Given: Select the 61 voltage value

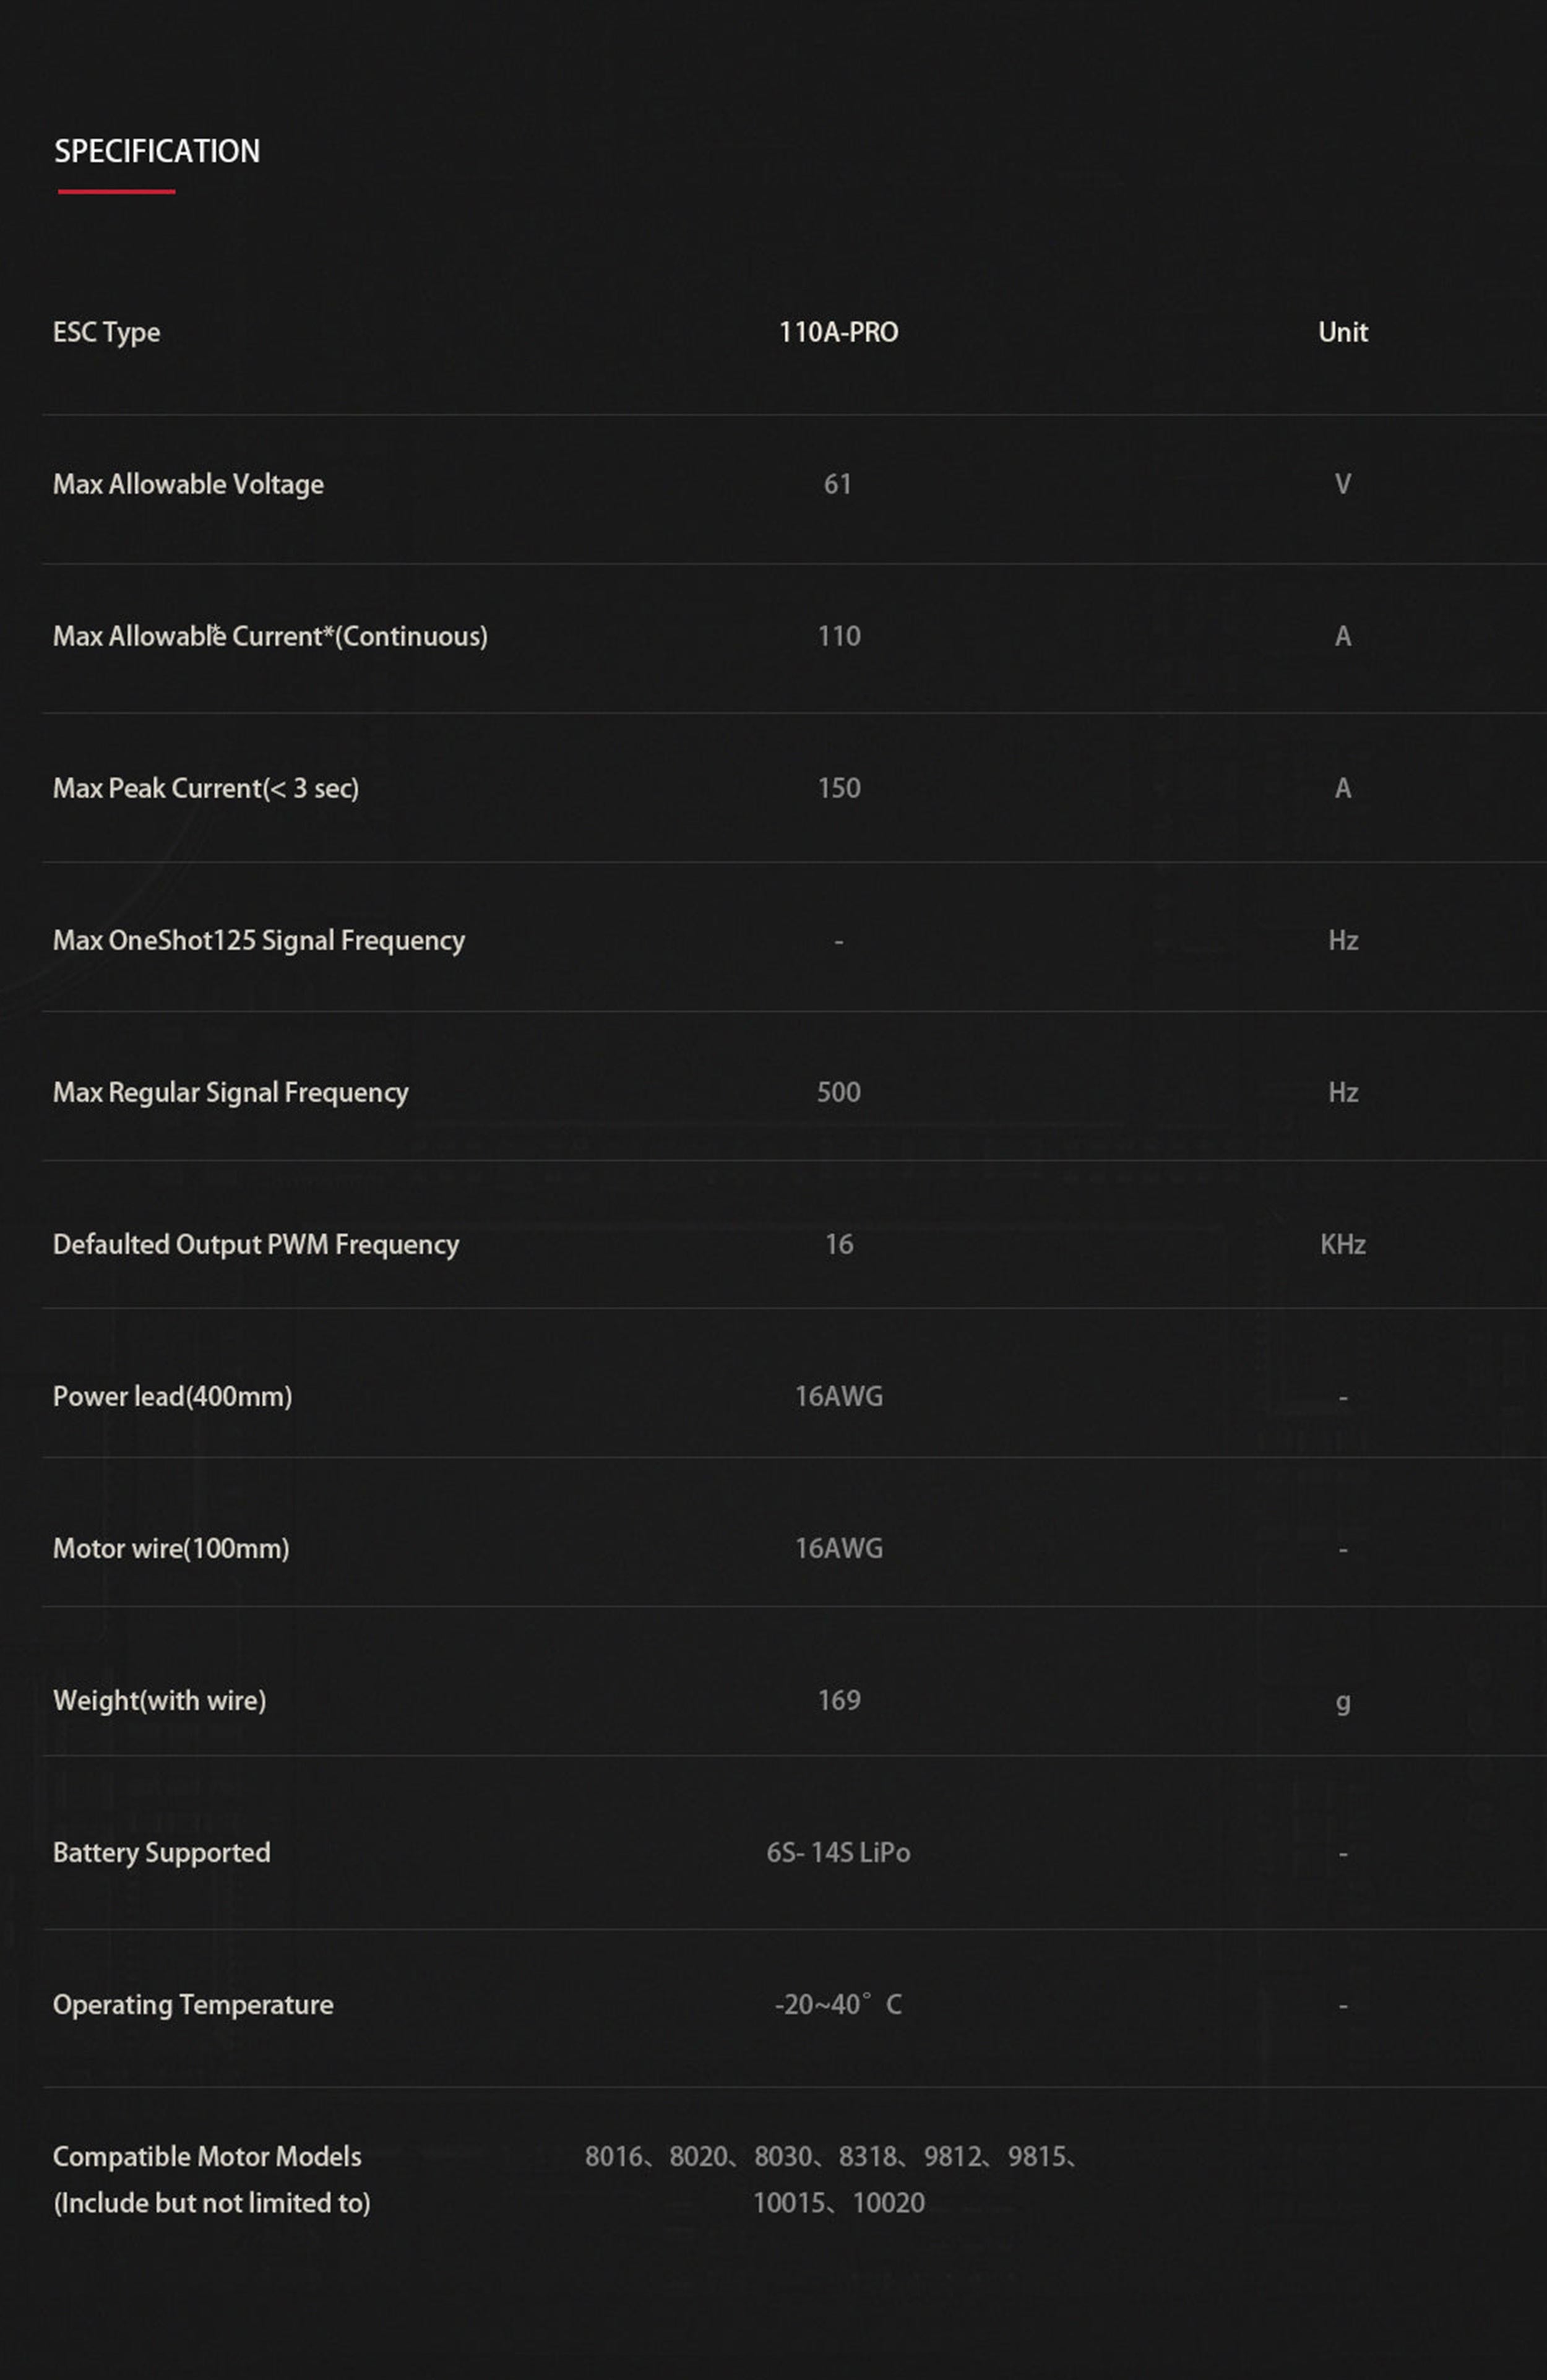Looking at the screenshot, I should pyautogui.click(x=838, y=484).
